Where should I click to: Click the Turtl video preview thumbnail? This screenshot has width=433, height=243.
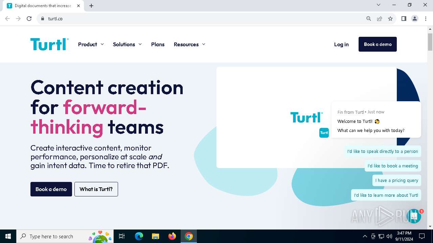point(306,117)
